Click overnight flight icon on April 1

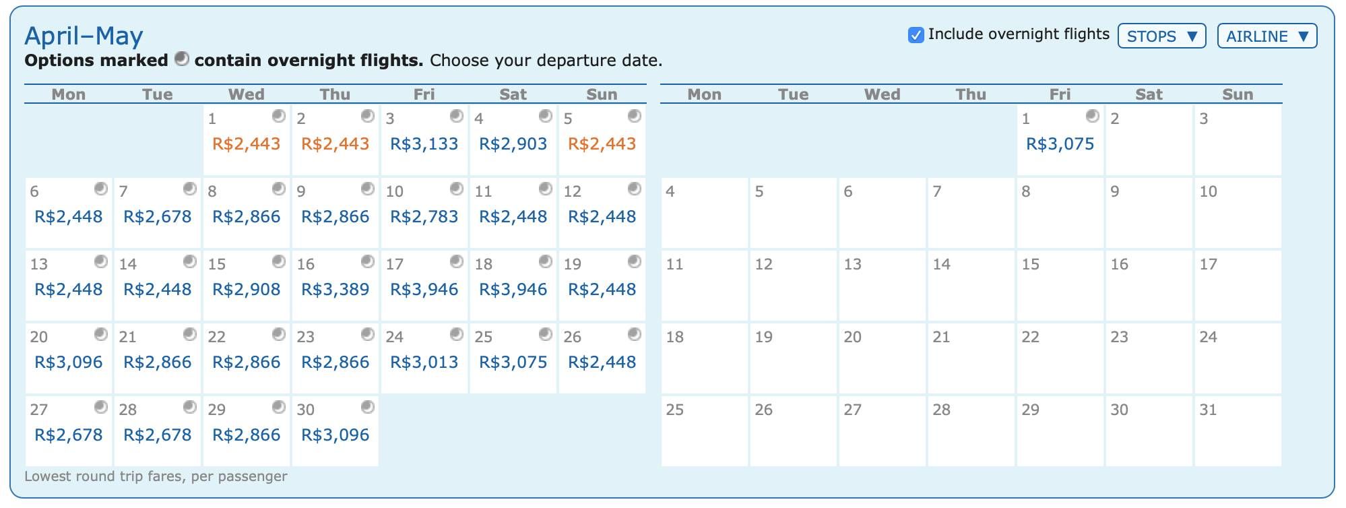click(x=279, y=116)
